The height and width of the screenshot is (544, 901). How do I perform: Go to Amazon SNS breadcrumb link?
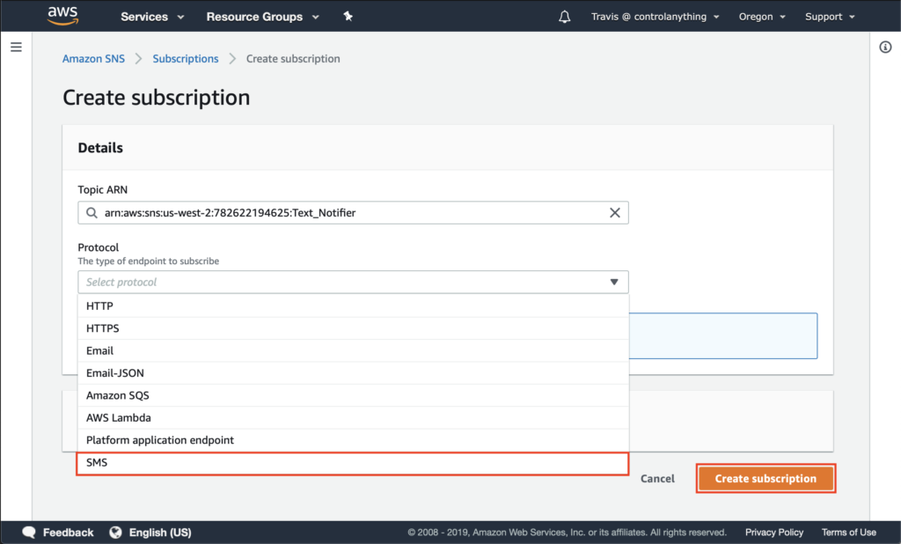[x=93, y=59]
